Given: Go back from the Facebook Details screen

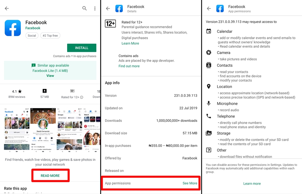Looking at the screenshot, I should pos(108,8).
